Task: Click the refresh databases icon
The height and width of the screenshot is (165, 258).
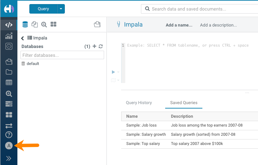Action: coord(101,47)
